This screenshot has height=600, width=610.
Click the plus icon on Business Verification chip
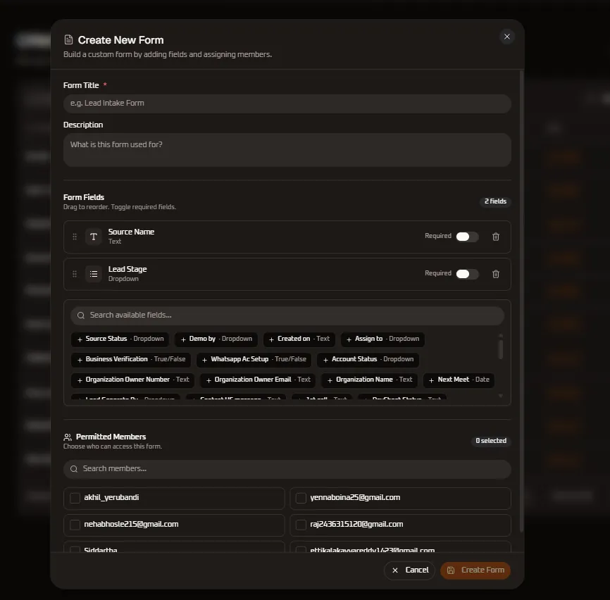pyautogui.click(x=80, y=360)
